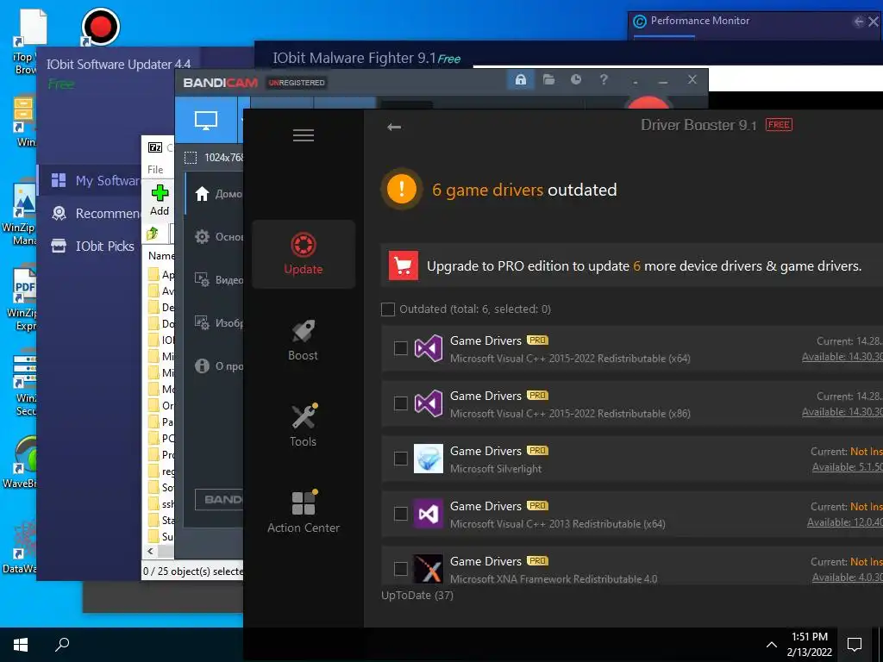Screen dimensions: 883x662
Task: Go back in Performance Monitor window
Action: (858, 22)
